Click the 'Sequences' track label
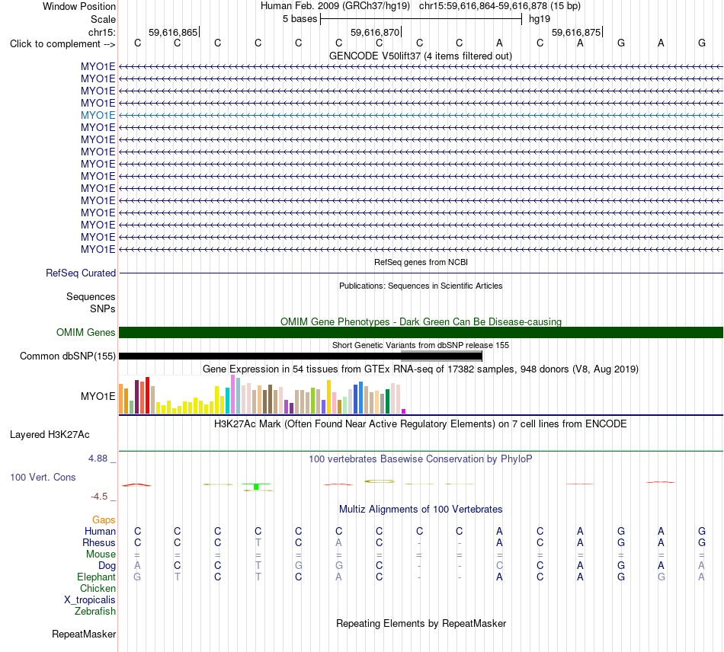This screenshot has width=724, height=652. [91, 297]
